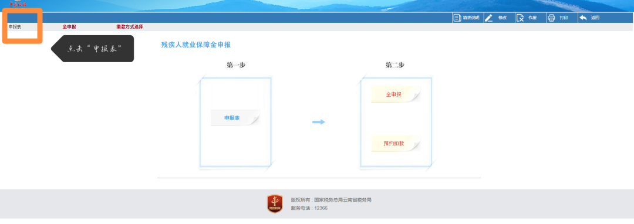Click the 预约扣款 card under 第二步
Image resolution: width=634 pixels, height=224 pixels.
click(x=396, y=143)
